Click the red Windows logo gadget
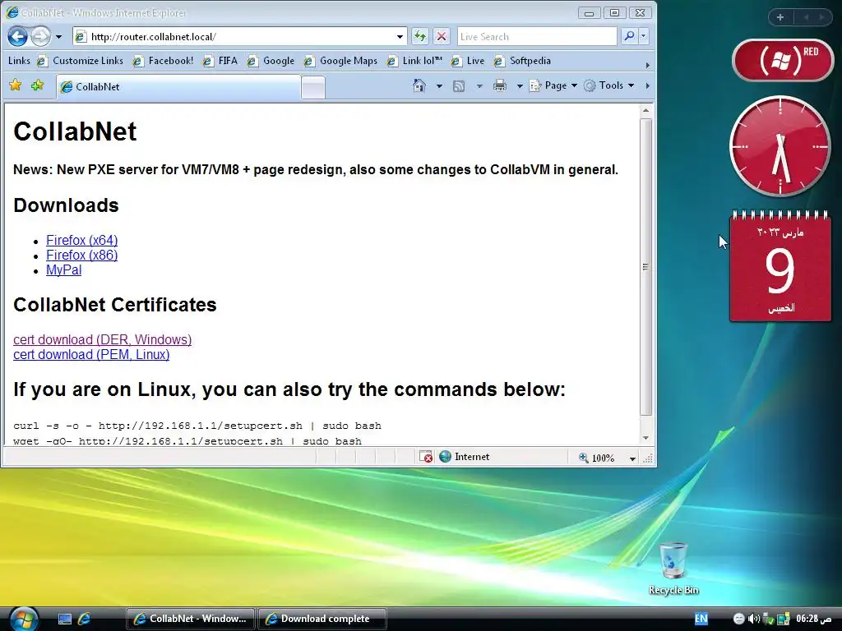The image size is (842, 631). (783, 60)
